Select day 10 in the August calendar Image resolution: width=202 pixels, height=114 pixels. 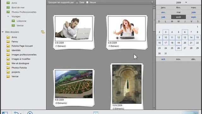click(x=166, y=37)
